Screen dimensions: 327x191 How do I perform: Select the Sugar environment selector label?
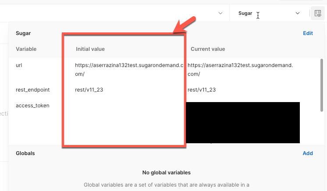[245, 13]
